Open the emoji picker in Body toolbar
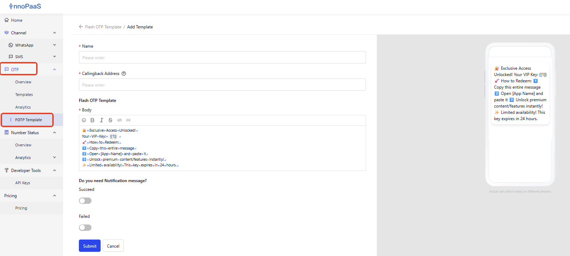 [x=84, y=120]
